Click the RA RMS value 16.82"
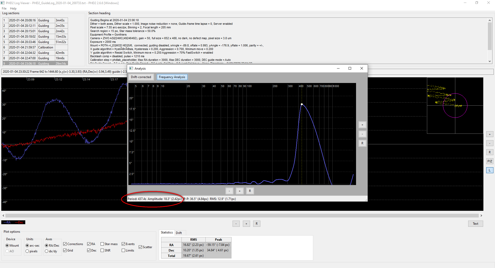 tap(193, 245)
